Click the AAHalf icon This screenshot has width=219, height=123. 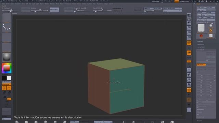189,38
